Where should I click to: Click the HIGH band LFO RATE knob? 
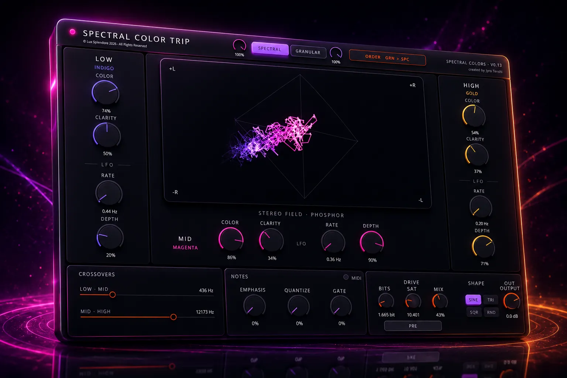pyautogui.click(x=481, y=206)
